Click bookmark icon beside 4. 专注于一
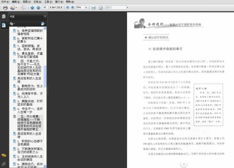 tap(14, 109)
